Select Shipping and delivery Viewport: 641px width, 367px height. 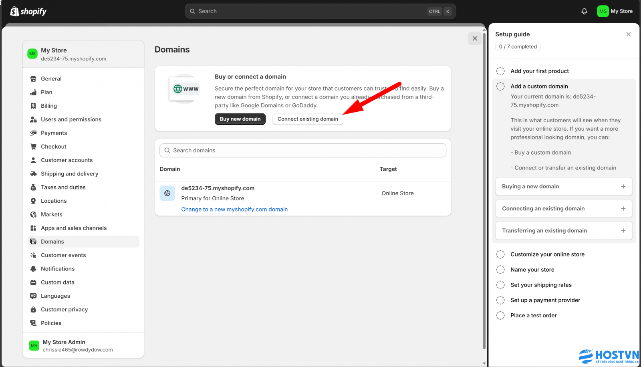(x=83, y=174)
